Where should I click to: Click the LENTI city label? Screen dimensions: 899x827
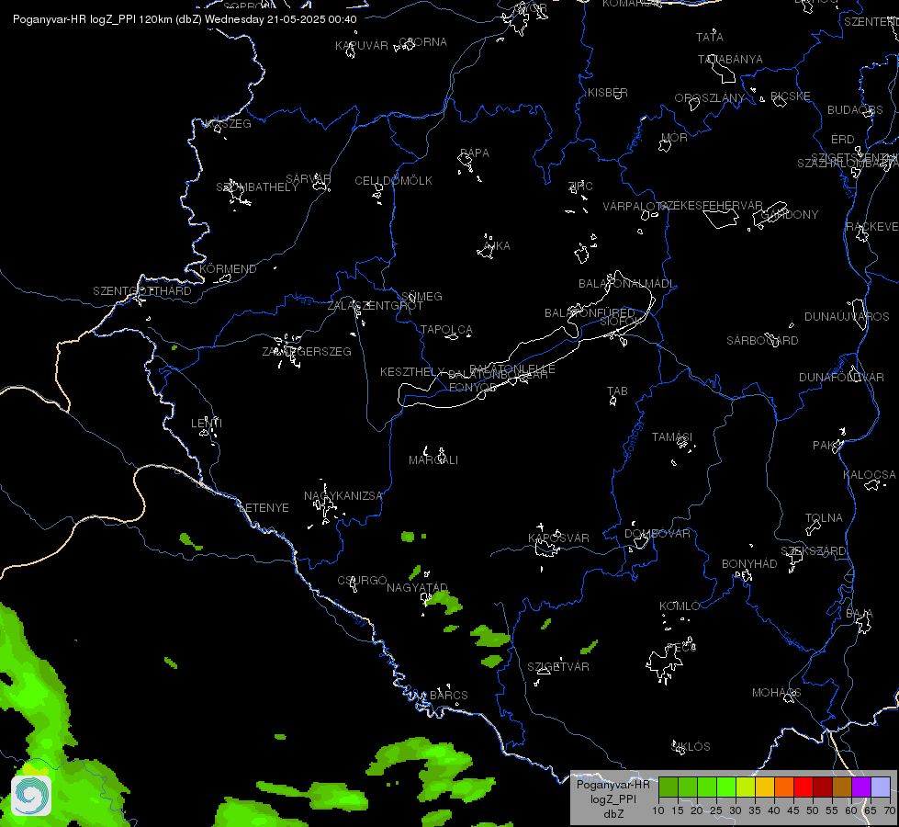(207, 424)
